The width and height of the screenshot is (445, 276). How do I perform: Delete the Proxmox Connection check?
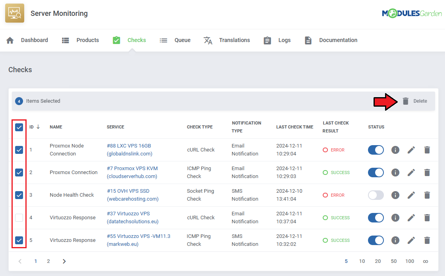click(427, 172)
